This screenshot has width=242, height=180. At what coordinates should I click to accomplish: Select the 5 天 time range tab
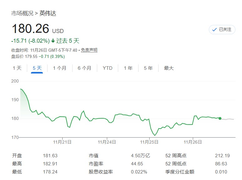(37, 68)
